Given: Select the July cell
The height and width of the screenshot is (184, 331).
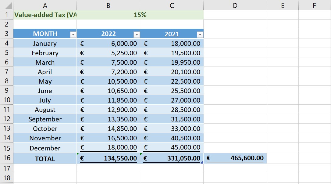Looking at the screenshot, I should [45, 100].
